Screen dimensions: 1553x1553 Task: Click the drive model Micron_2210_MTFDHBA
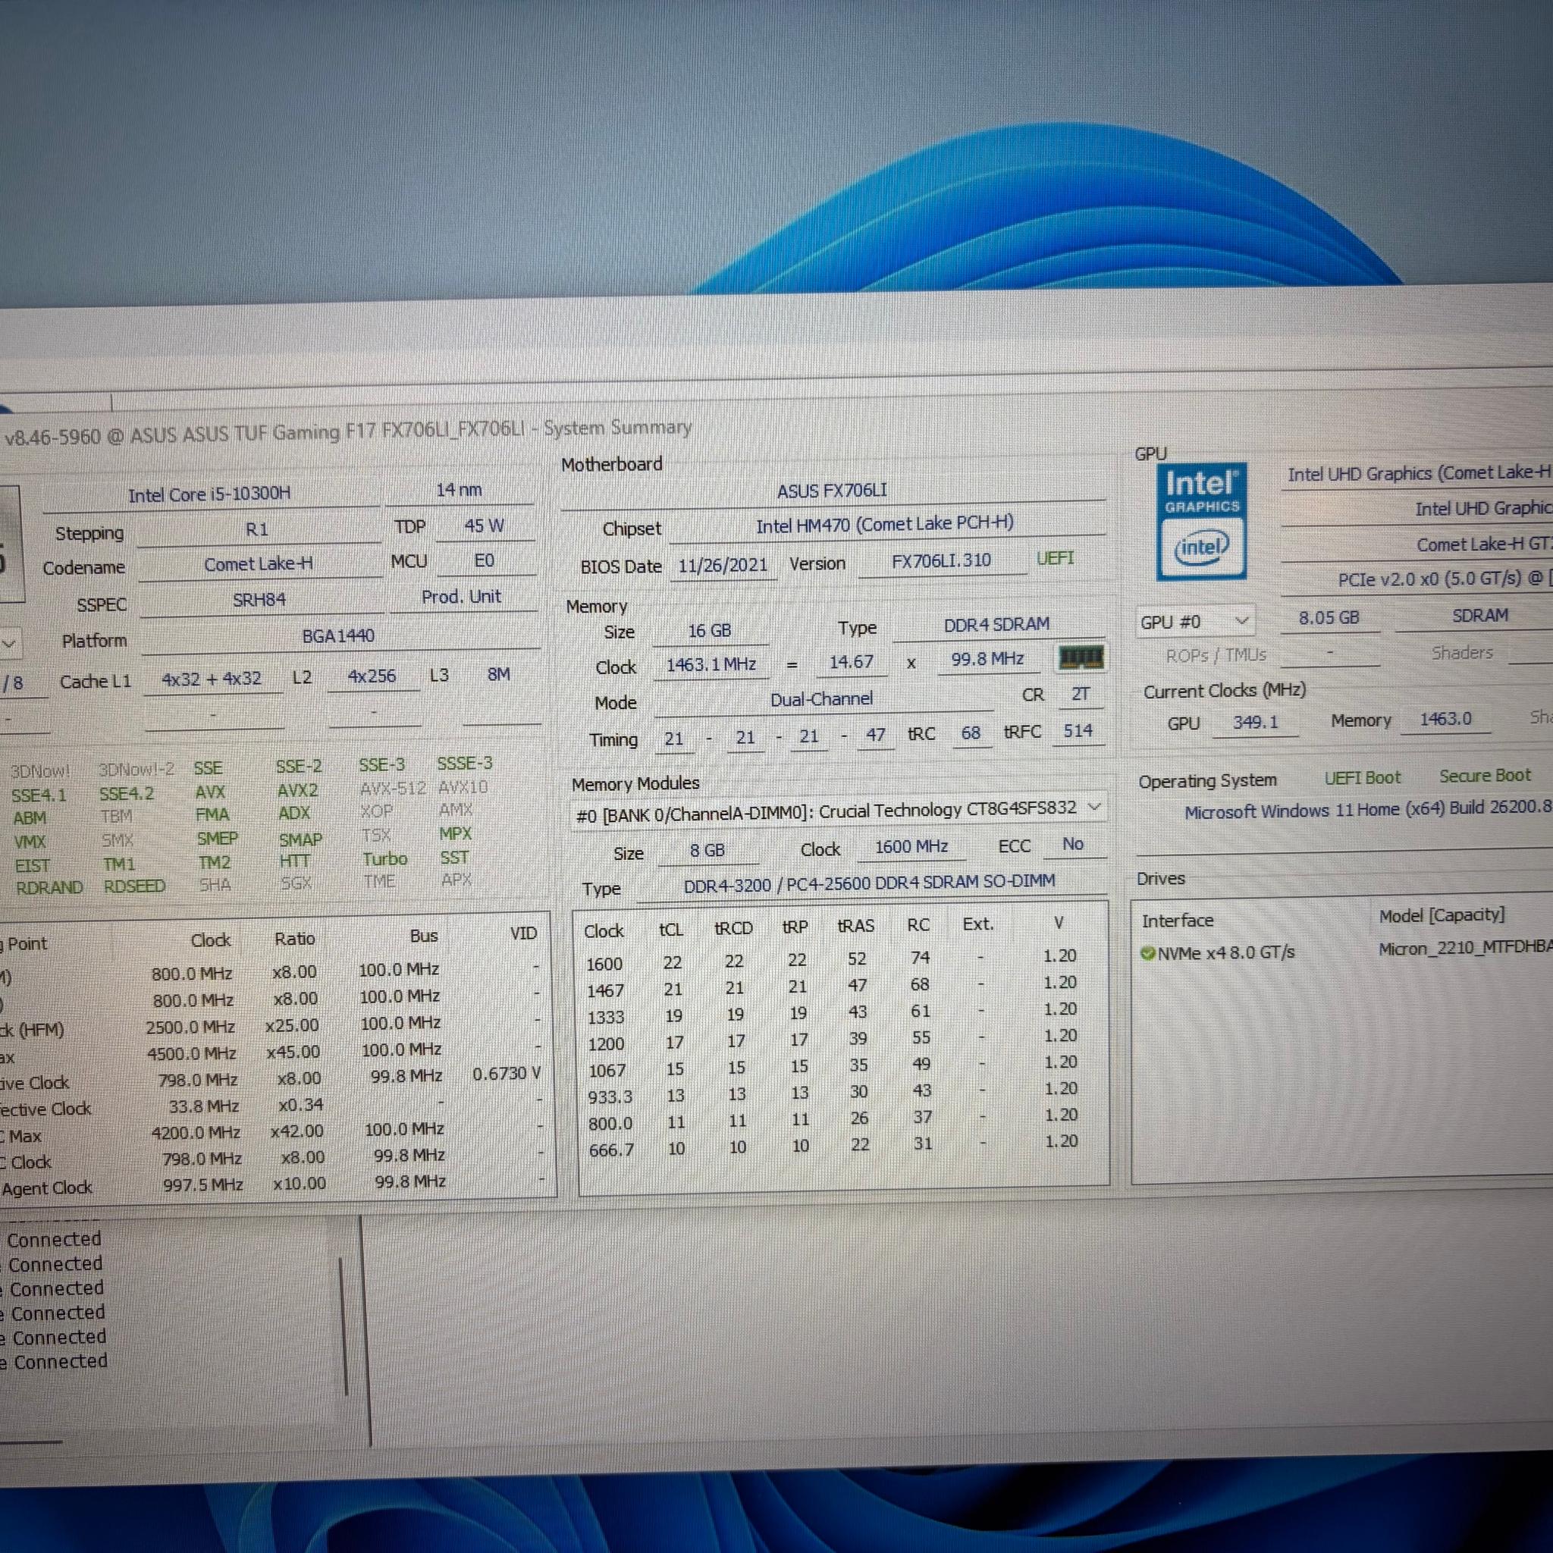(1465, 949)
